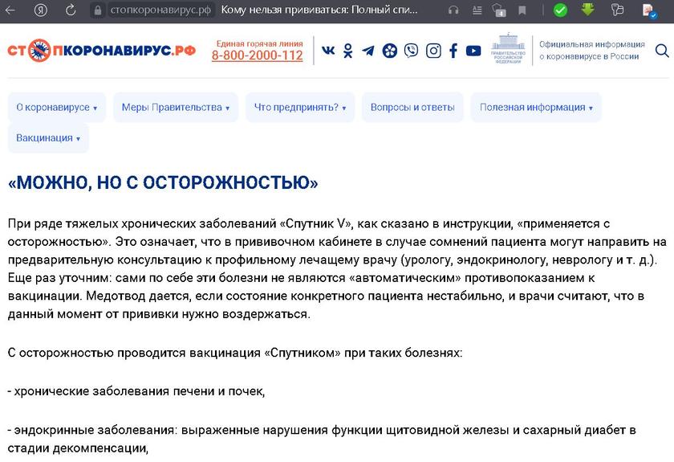
Task: Open reader mode icon
Action: pyautogui.click(x=477, y=10)
